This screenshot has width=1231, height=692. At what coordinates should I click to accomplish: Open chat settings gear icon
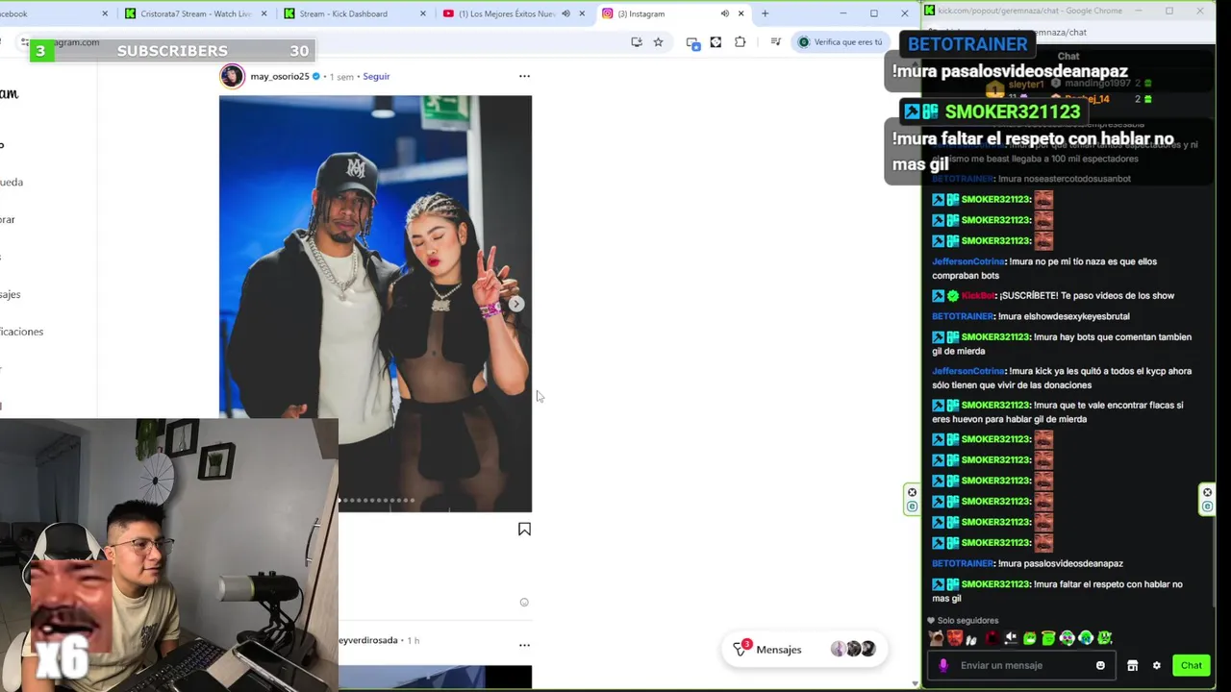[1157, 665]
